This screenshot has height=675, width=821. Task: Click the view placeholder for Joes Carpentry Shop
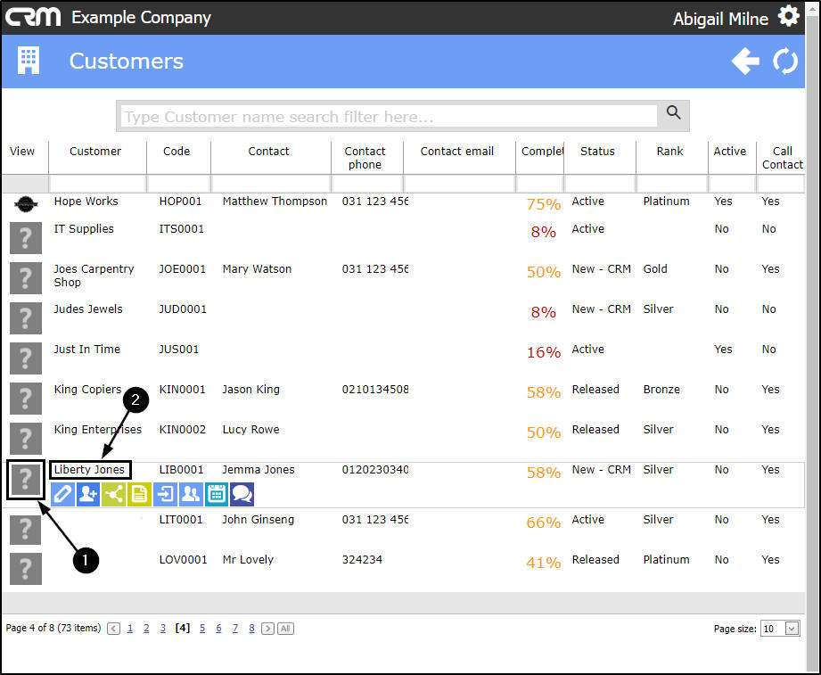coord(26,278)
